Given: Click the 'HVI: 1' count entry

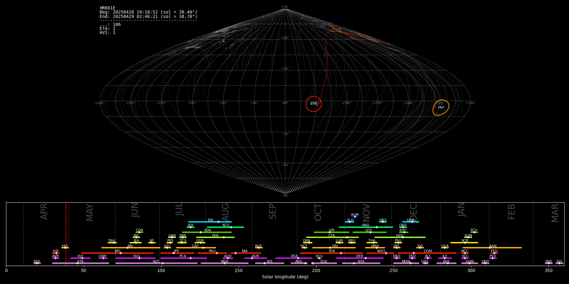Looking at the screenshot, I should tap(107, 33).
